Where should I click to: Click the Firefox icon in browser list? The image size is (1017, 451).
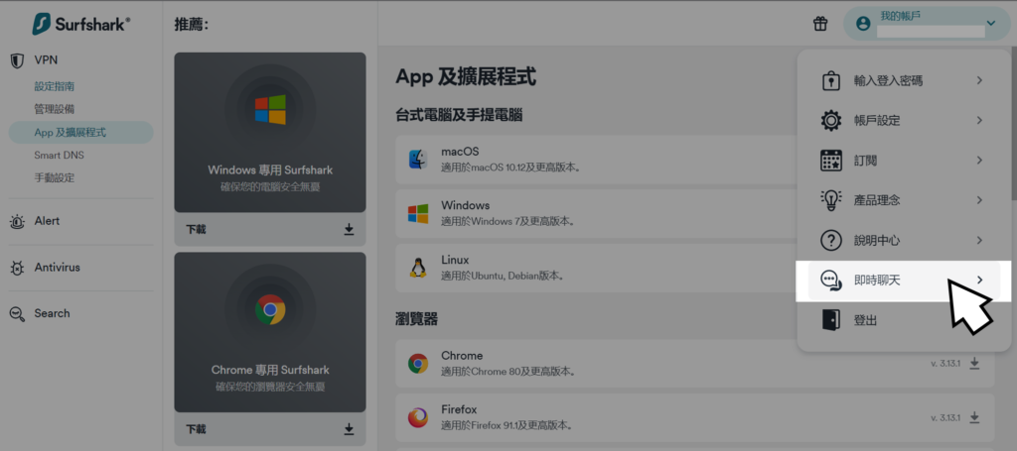click(418, 417)
